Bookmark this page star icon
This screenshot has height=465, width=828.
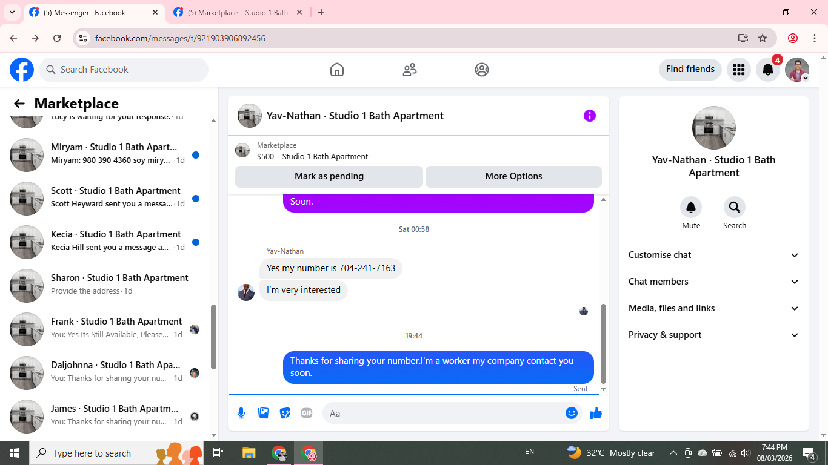click(763, 38)
